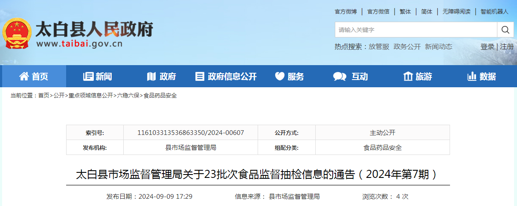Switch to 简体 simplified Chinese
This screenshot has width=517, height=206.
tap(427, 11)
